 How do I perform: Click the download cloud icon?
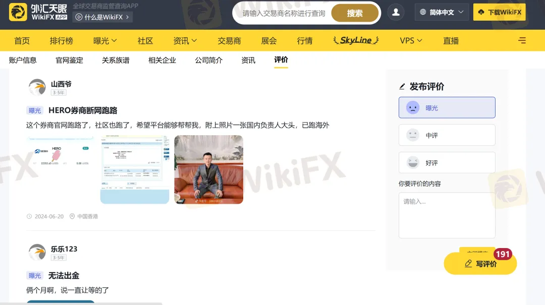click(x=481, y=12)
